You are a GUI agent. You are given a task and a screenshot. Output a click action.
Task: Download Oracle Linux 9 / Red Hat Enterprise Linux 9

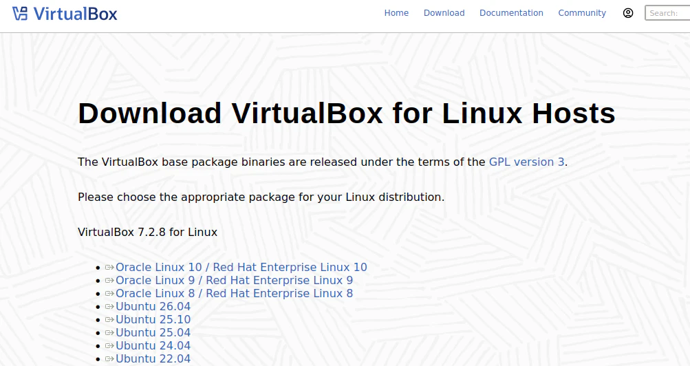234,281
